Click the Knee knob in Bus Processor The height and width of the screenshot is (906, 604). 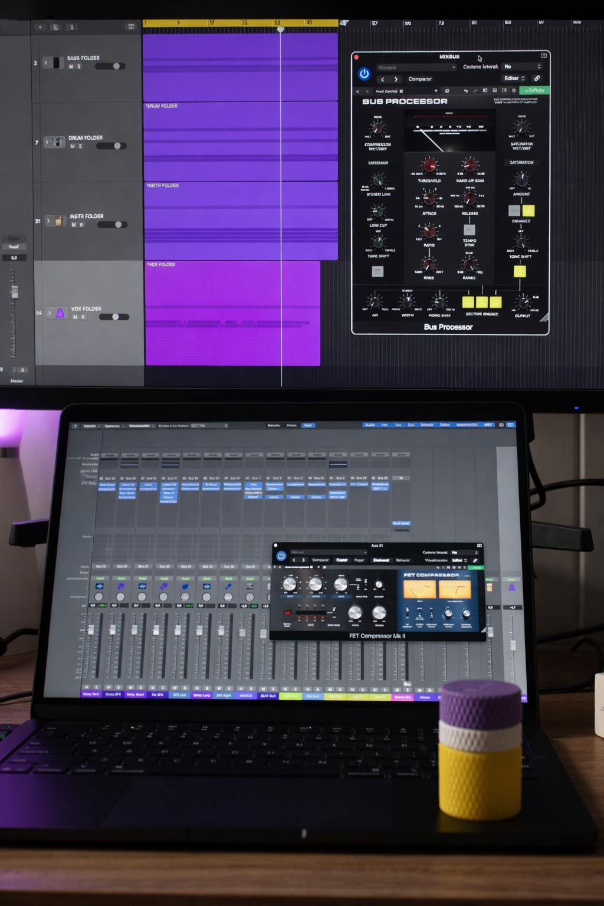point(429,264)
